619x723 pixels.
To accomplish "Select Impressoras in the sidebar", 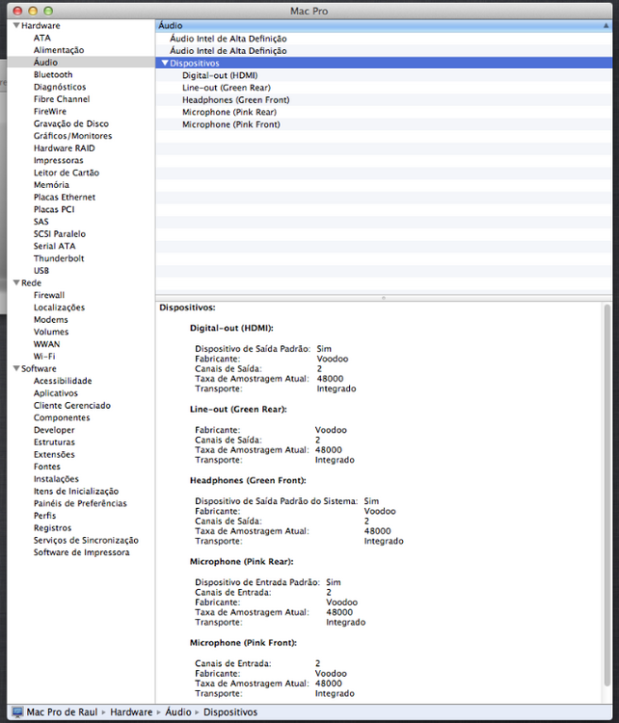I will point(59,160).
